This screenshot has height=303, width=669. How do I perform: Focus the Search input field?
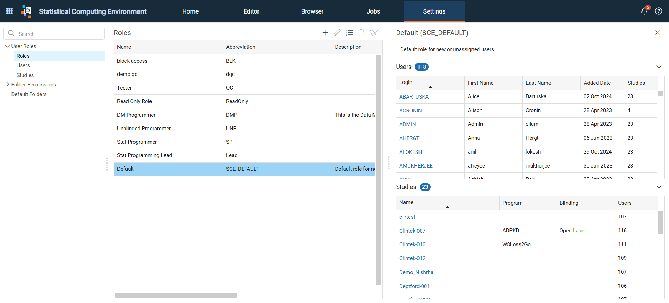click(54, 34)
